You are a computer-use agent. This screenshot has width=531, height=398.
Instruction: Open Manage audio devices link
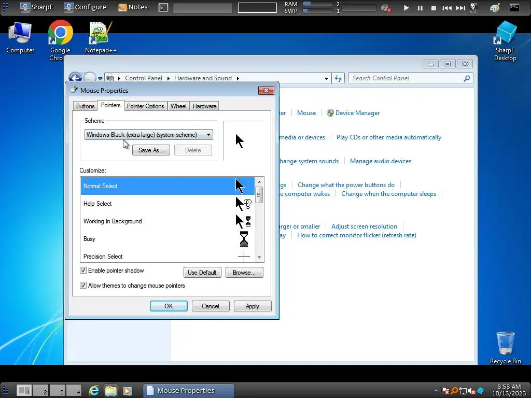point(381,161)
